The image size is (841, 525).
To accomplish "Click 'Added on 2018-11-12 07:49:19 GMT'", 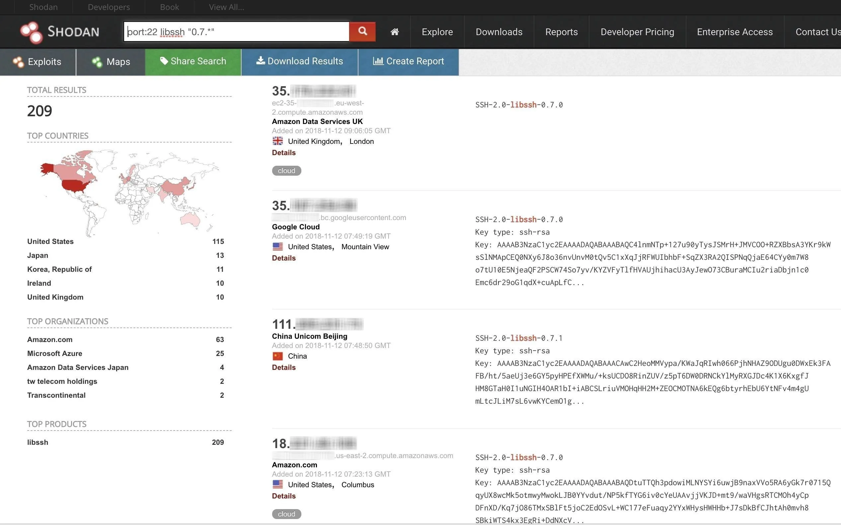I will coord(331,236).
